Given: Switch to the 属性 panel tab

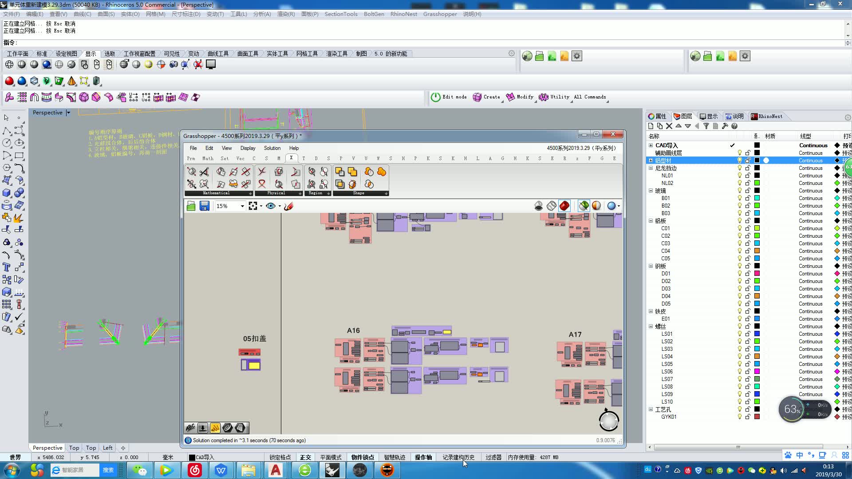Looking at the screenshot, I should pos(657,116).
